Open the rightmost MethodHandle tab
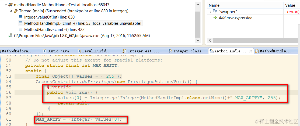 [276, 51]
